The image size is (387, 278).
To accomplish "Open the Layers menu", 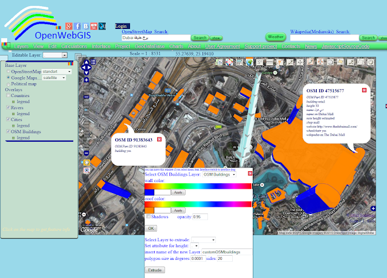I will pyautogui.click(x=21, y=46).
